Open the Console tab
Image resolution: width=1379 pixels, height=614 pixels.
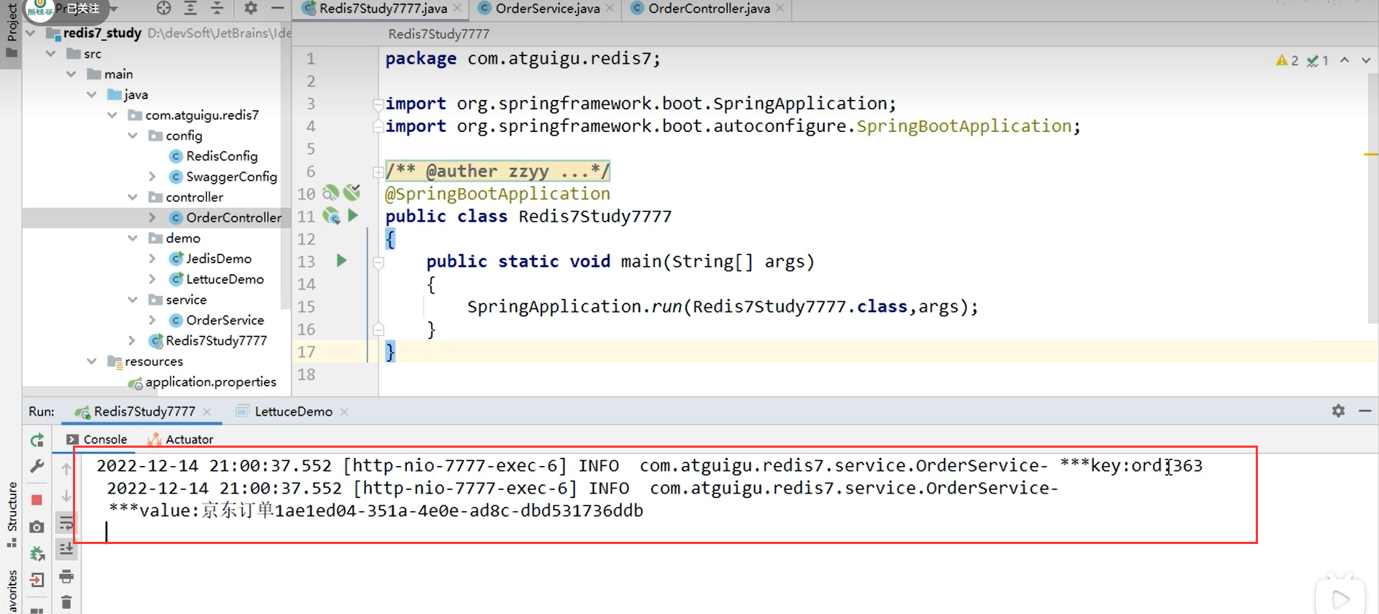pos(97,439)
